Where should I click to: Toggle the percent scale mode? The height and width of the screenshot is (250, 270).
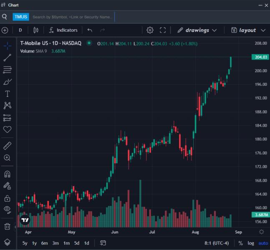[240, 243]
